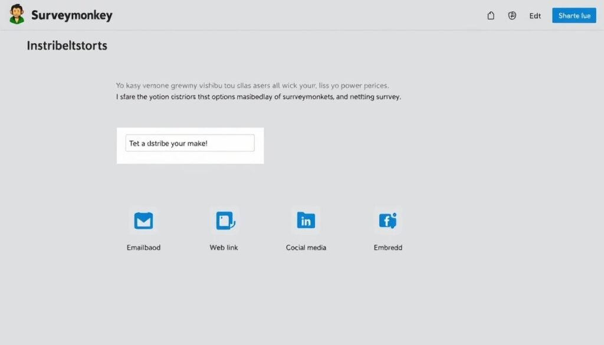Click the help circle icon
Image resolution: width=604 pixels, height=345 pixels.
tap(511, 16)
